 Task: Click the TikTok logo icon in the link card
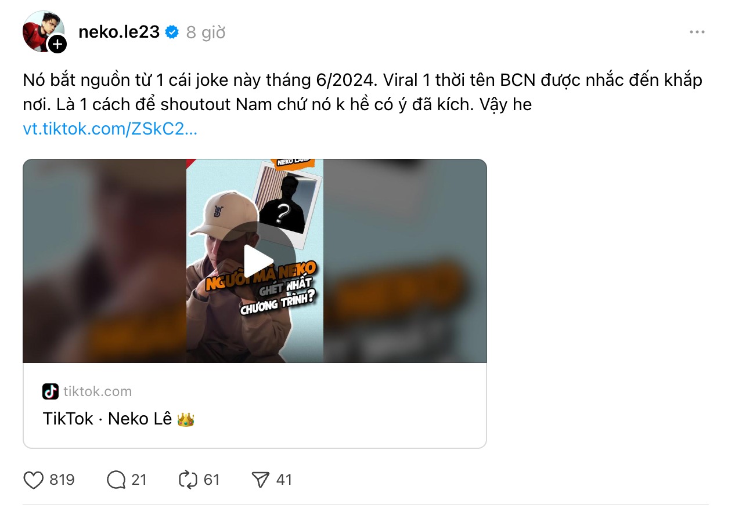(x=51, y=391)
